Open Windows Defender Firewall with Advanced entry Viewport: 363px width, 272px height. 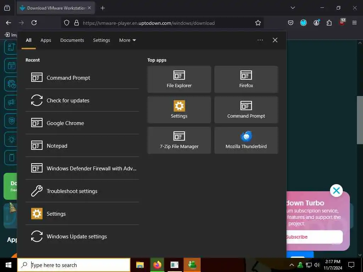tap(82, 168)
